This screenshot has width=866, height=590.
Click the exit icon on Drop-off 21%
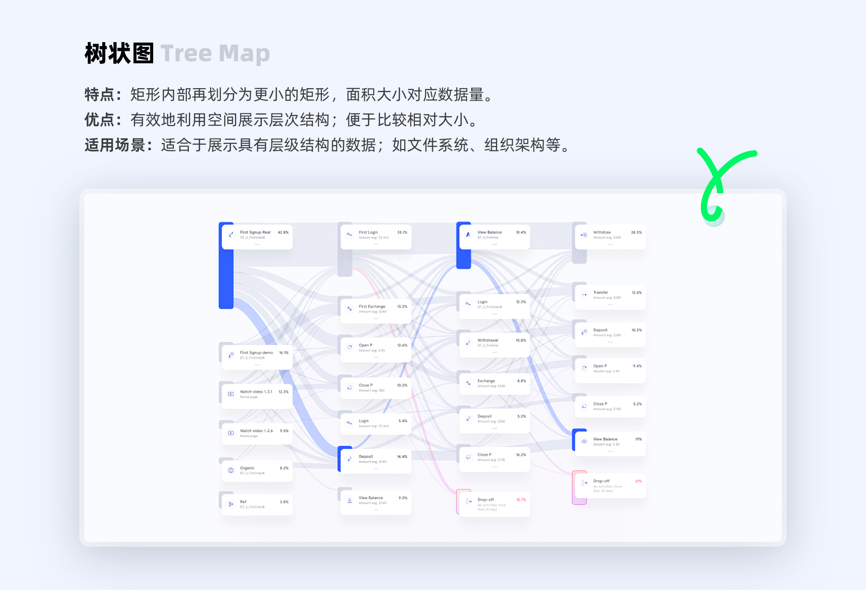coord(584,483)
